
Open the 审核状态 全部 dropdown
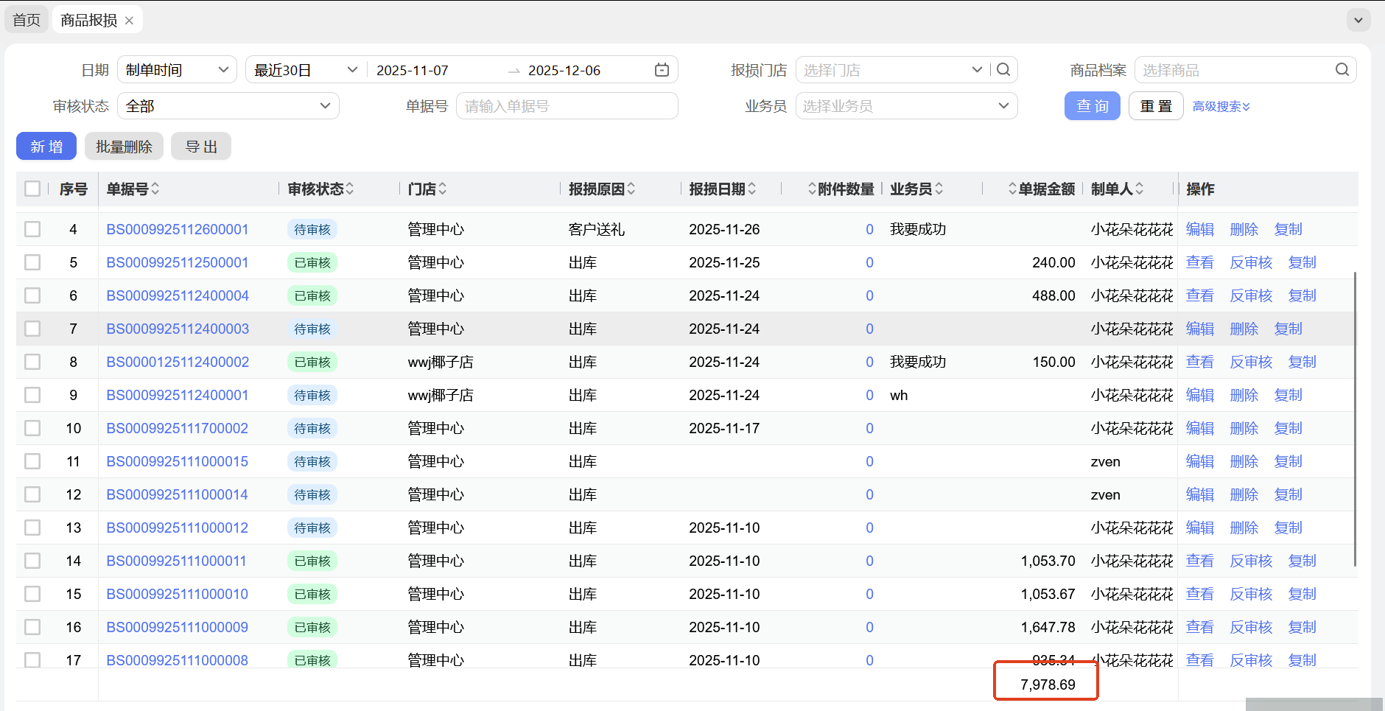pos(228,106)
